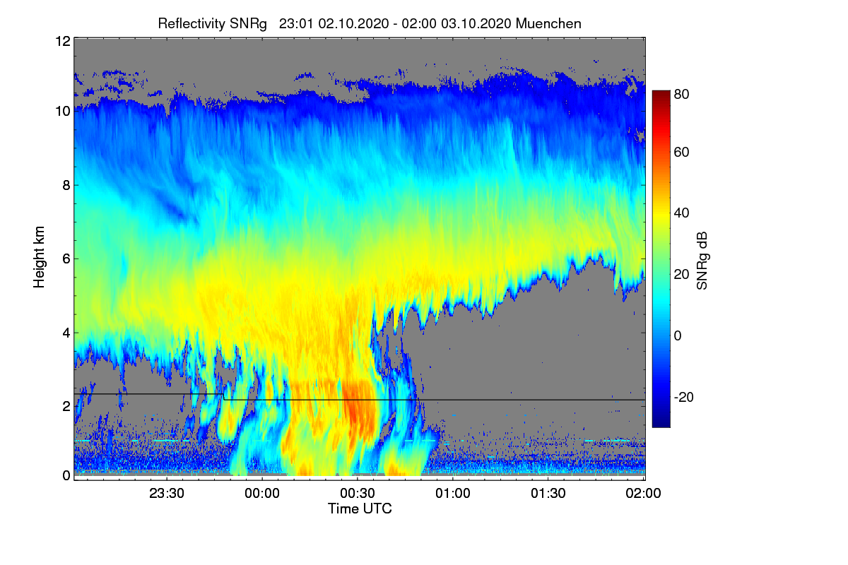The image size is (848, 565).
Task: Click the dark blue bottom of the colorbar
Action: (x=660, y=422)
